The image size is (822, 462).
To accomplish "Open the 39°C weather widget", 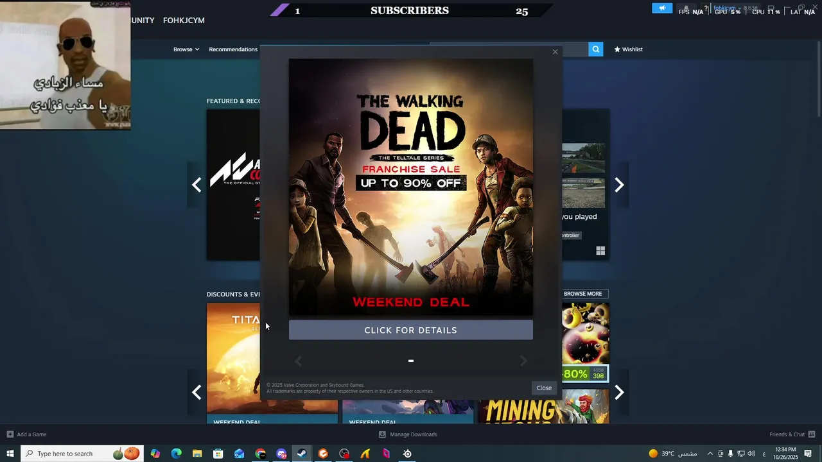I will point(672,454).
